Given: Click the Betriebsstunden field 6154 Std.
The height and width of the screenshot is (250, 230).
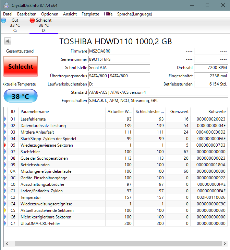Looking at the screenshot, I should coord(211,84).
